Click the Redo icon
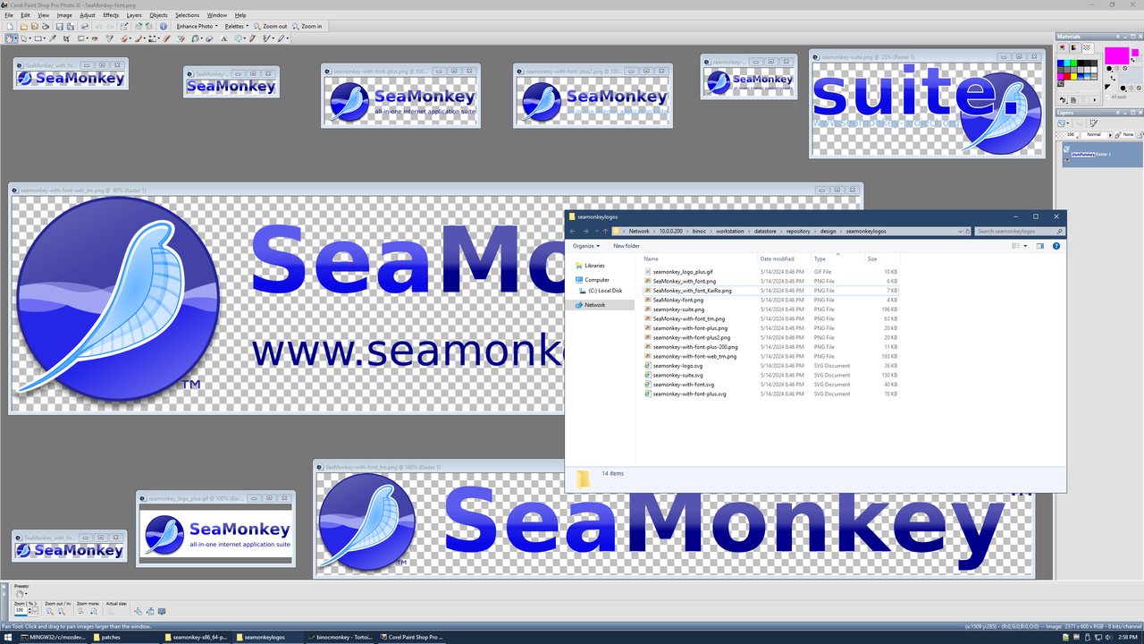This screenshot has width=1144, height=644. tap(110, 26)
